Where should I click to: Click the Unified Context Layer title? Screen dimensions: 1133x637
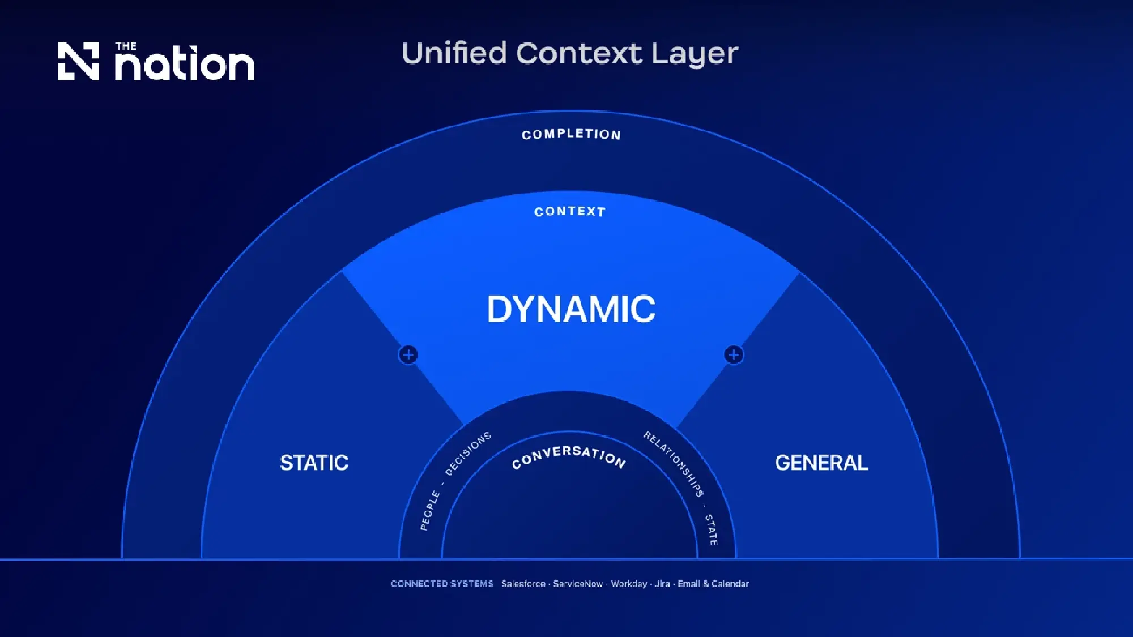pyautogui.click(x=570, y=54)
